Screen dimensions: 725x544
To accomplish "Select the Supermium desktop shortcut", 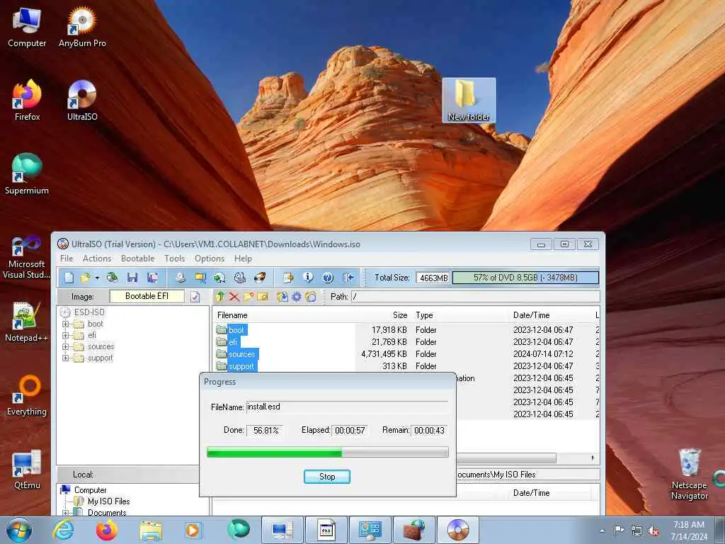I will click(x=27, y=174).
